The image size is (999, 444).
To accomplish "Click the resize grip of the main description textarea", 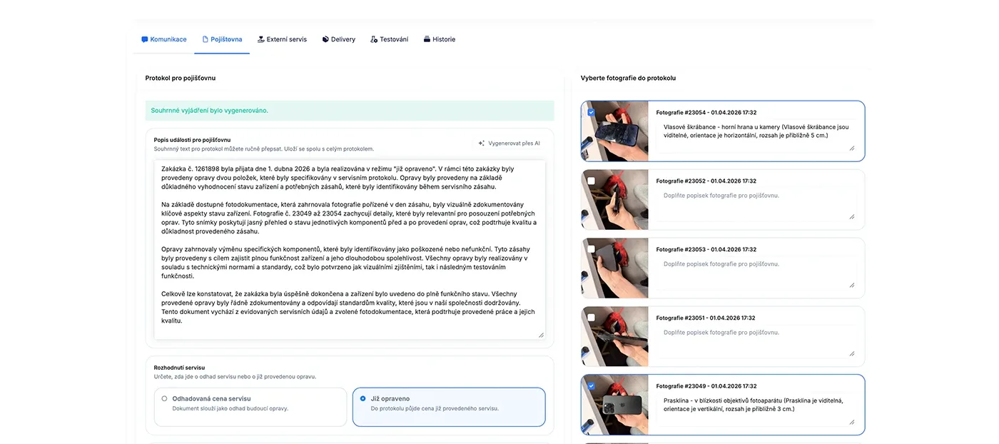I will (x=541, y=334).
